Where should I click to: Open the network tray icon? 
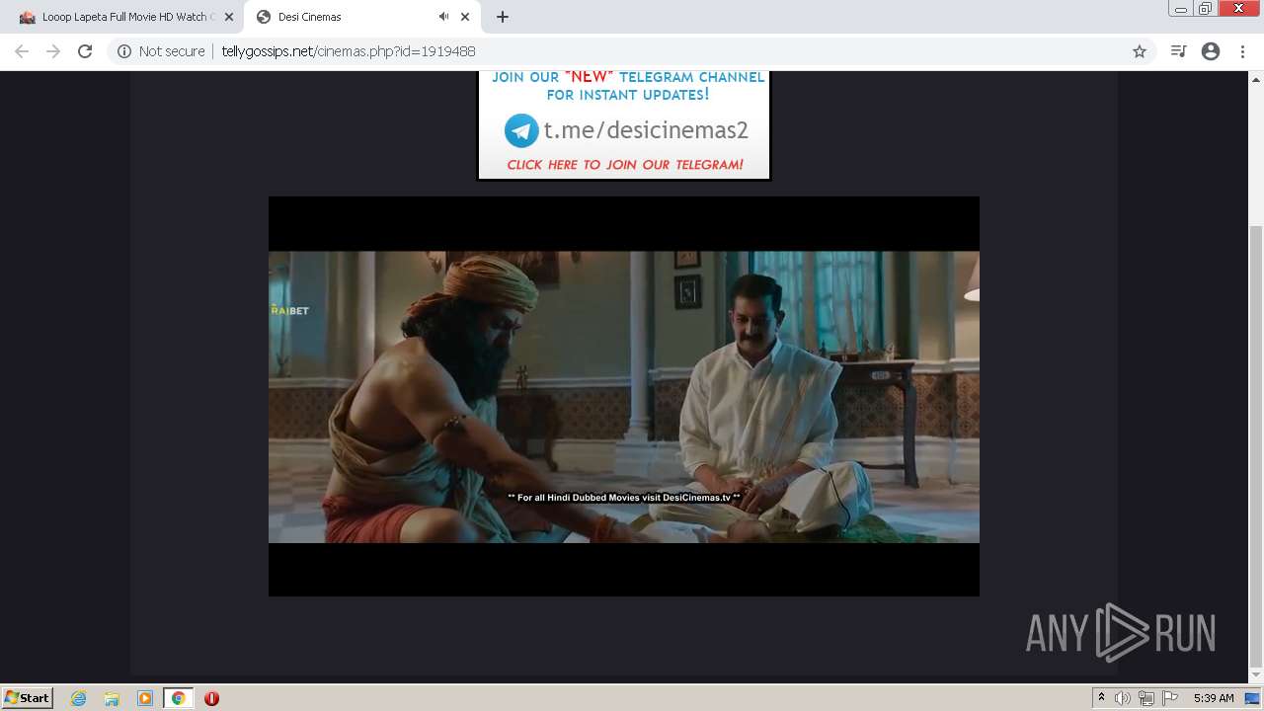(1146, 698)
